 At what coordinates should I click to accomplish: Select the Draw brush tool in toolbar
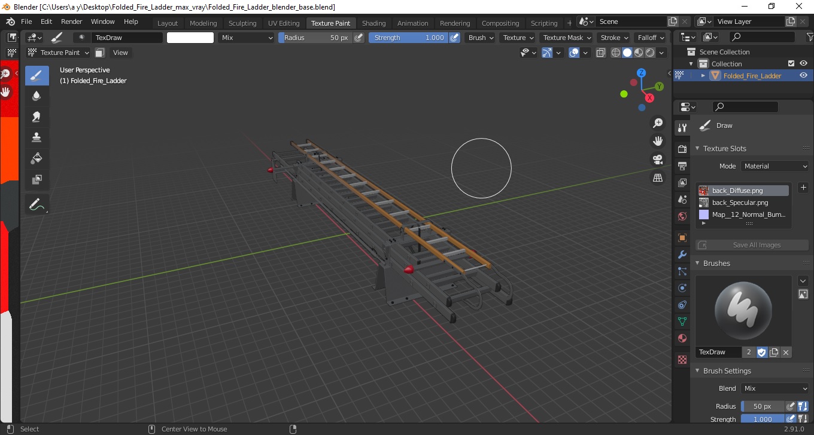37,75
